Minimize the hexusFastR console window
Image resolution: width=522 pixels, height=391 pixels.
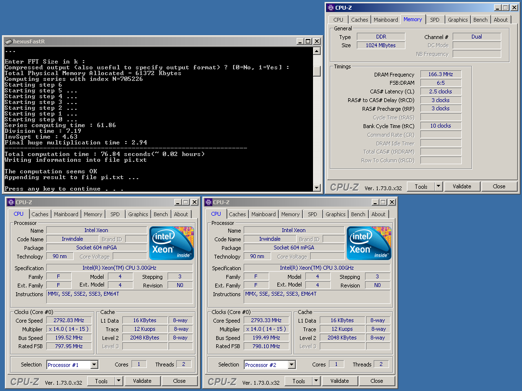300,41
